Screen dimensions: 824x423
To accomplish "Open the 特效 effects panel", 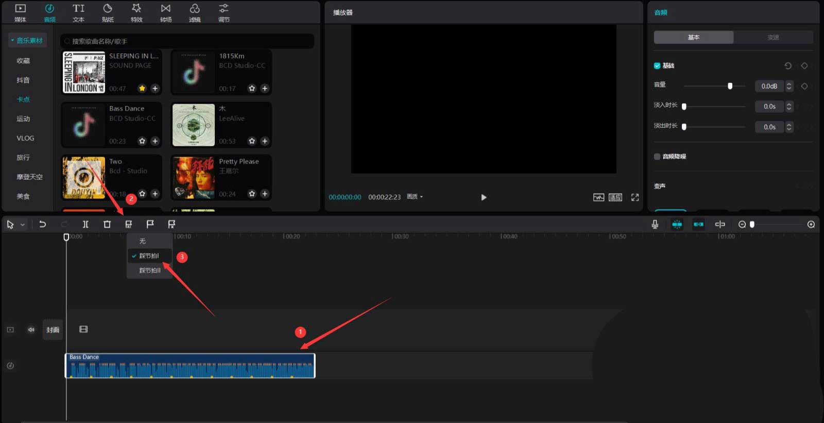I will 136,13.
